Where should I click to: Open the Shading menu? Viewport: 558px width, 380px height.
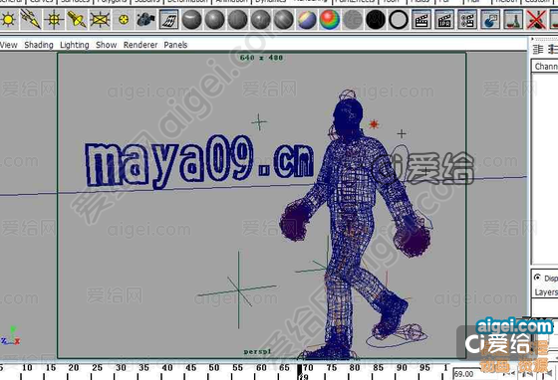(x=39, y=45)
